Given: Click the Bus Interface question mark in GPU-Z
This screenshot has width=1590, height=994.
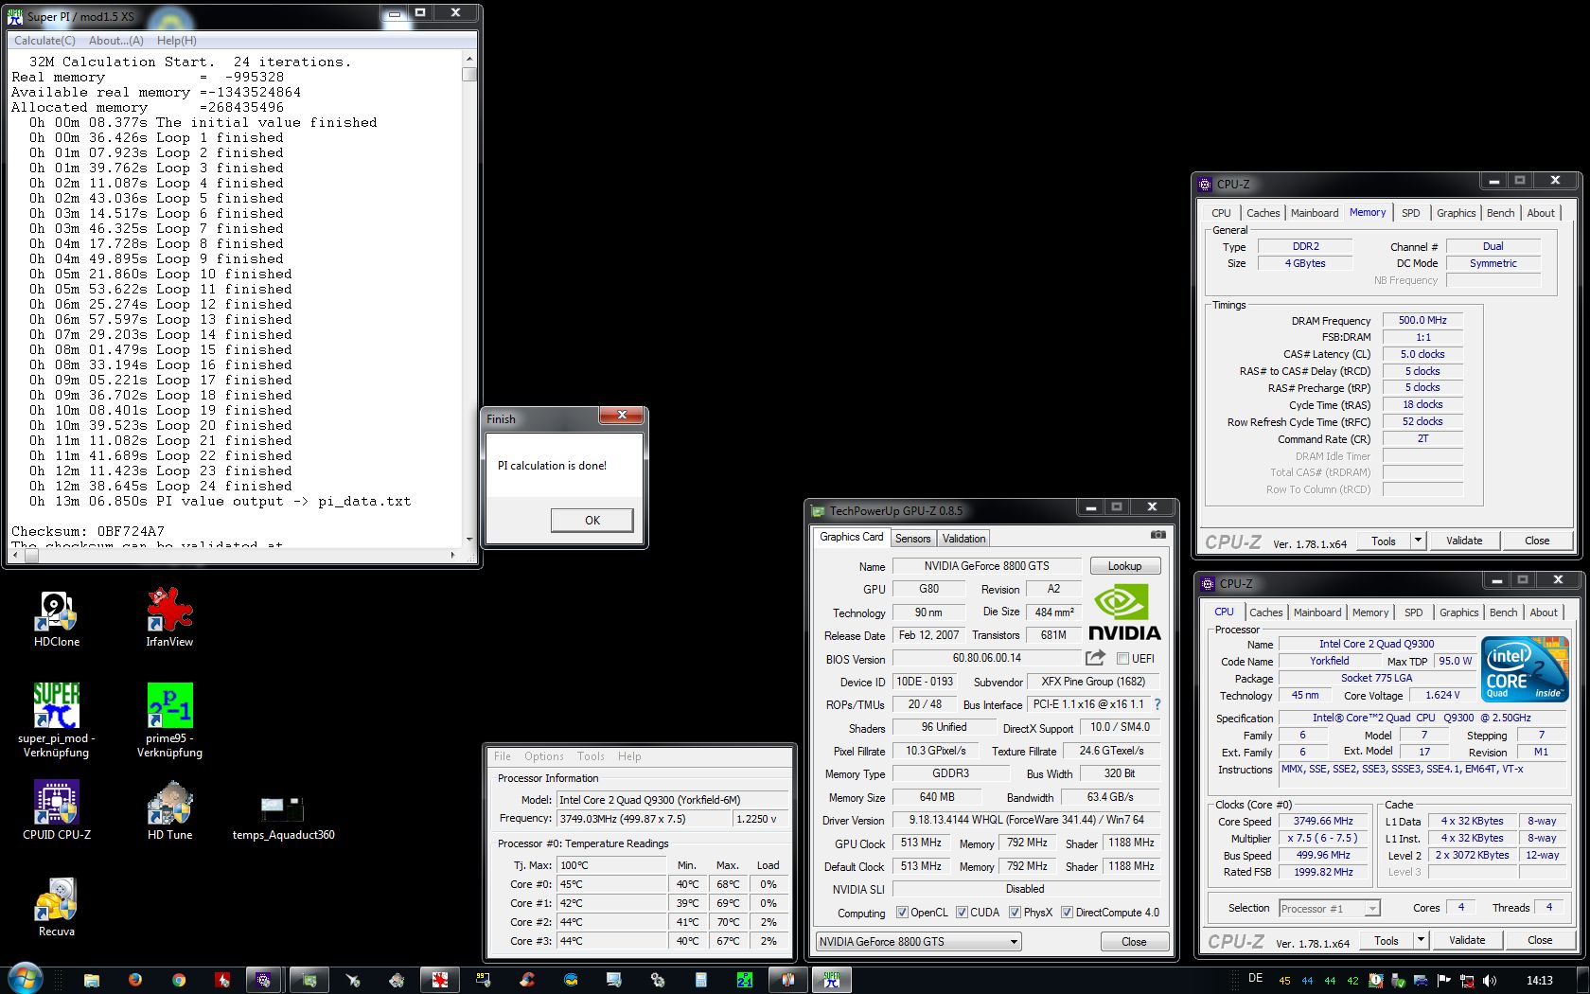Looking at the screenshot, I should click(1157, 704).
